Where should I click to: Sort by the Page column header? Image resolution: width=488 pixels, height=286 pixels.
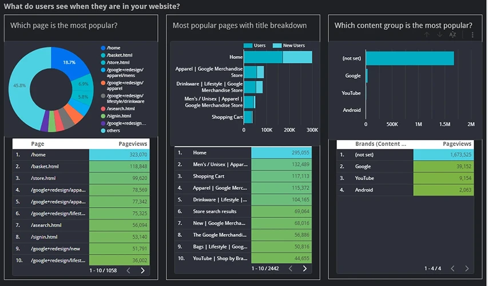click(38, 144)
